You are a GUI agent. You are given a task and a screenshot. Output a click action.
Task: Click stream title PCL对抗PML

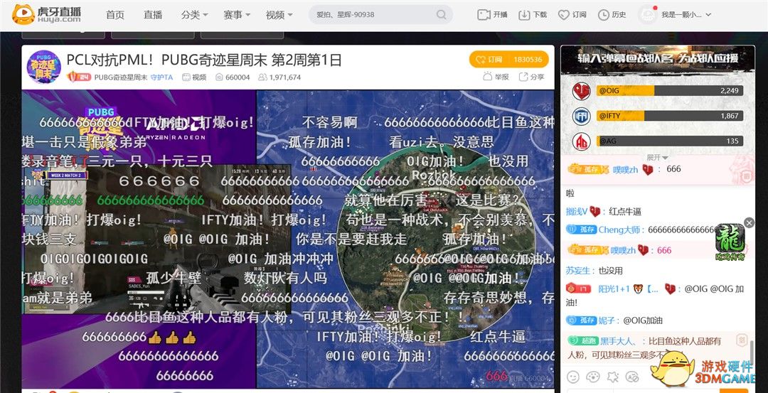coord(204,60)
